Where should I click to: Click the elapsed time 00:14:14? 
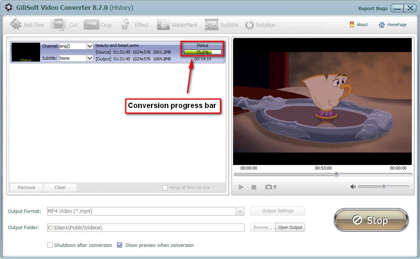click(x=203, y=59)
